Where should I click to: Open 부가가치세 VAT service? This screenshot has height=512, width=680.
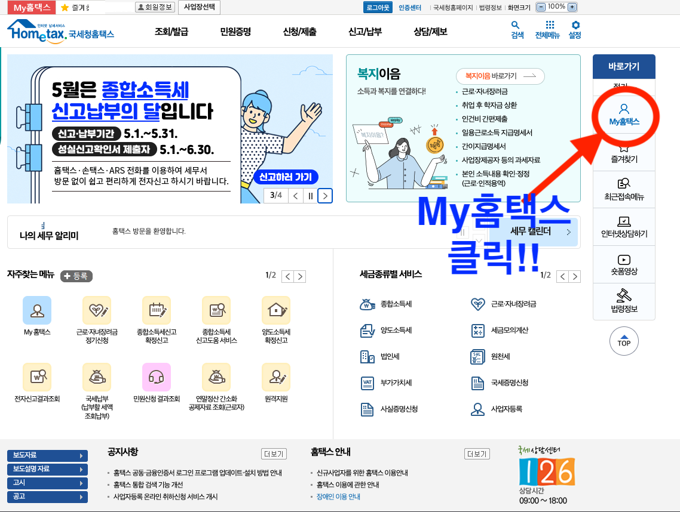[x=386, y=383]
